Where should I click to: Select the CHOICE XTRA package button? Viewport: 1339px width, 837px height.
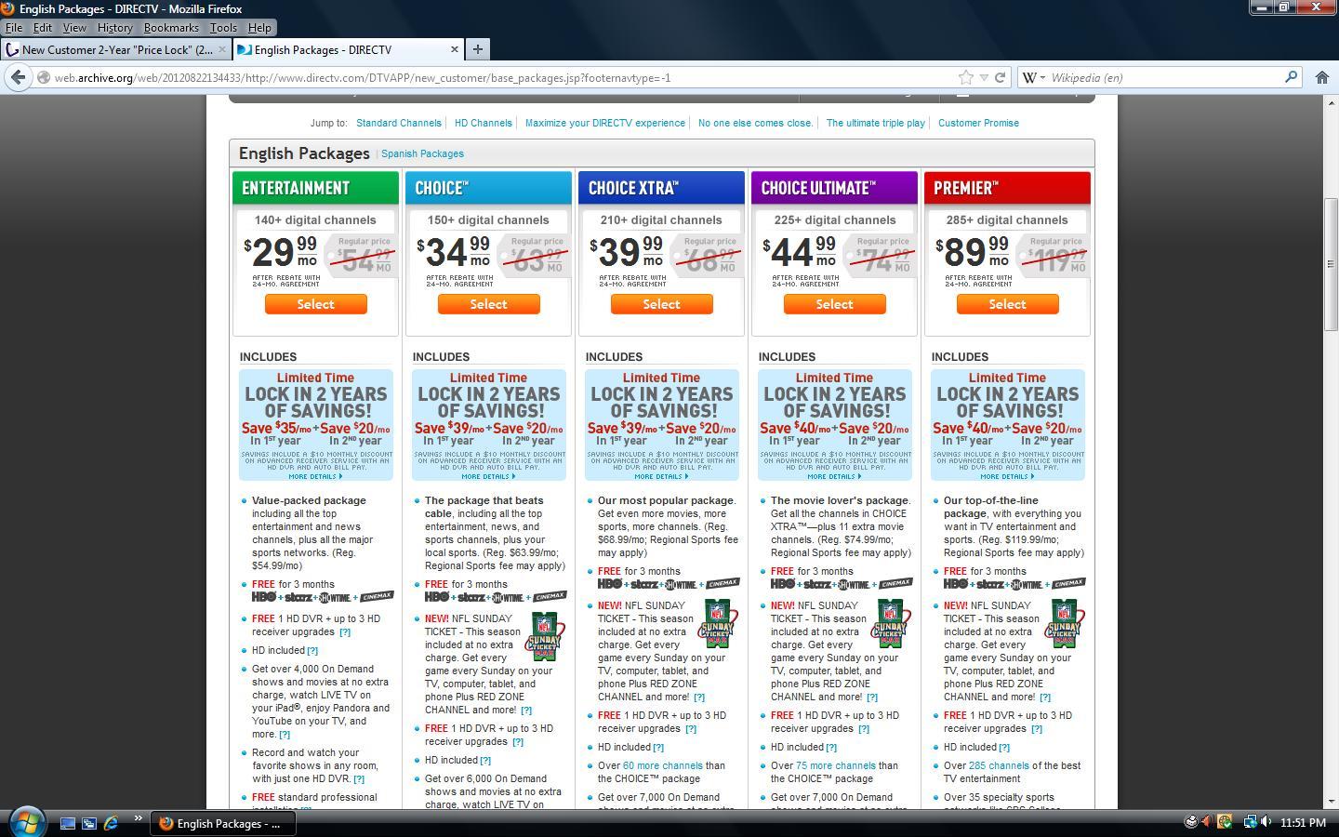click(661, 304)
